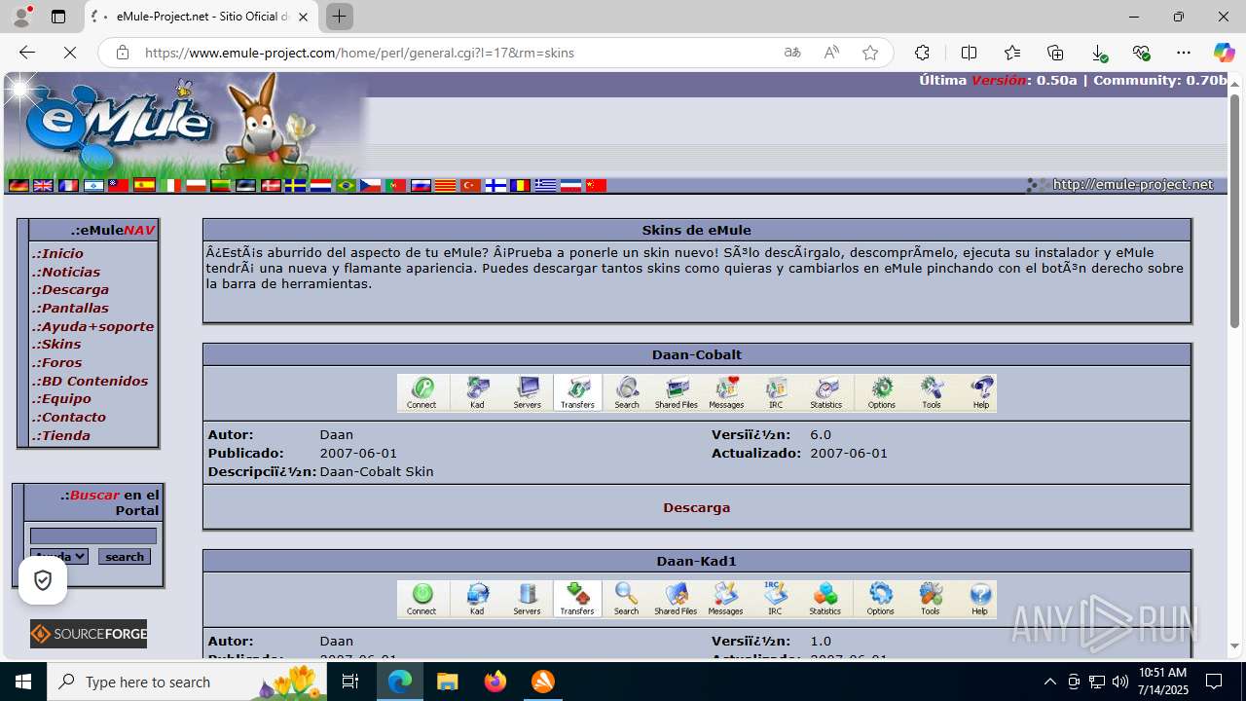Image resolution: width=1246 pixels, height=701 pixels.
Task: Click the portal search text field
Action: [93, 535]
